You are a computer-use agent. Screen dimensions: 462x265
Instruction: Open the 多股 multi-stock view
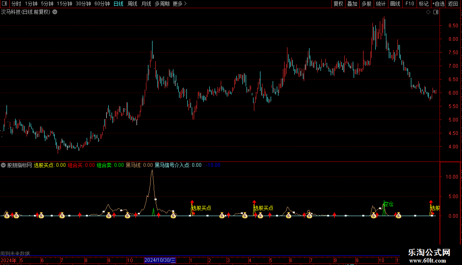click(x=367, y=4)
